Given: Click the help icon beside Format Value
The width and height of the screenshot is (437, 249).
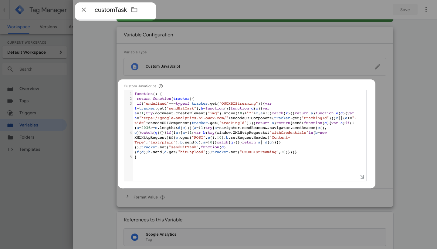Looking at the screenshot, I should (x=162, y=197).
